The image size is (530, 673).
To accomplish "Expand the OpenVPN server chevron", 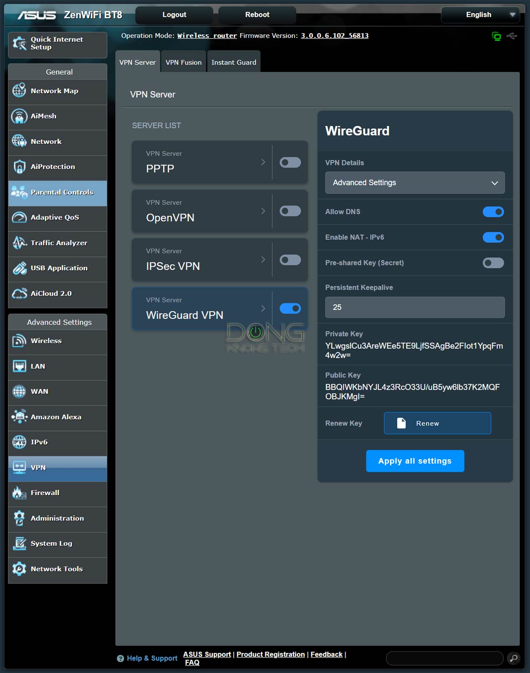I will [263, 211].
